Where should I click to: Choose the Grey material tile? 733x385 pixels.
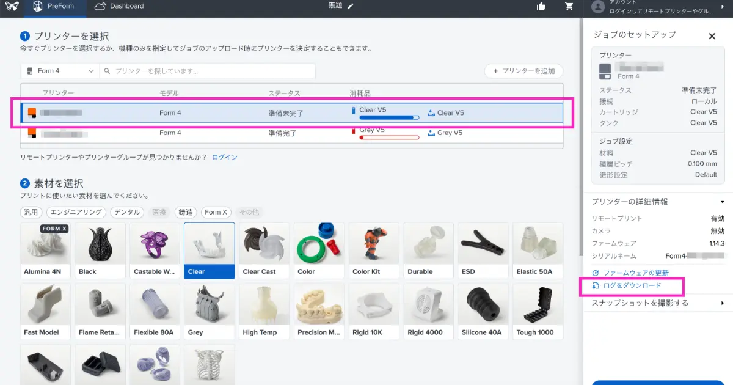(x=210, y=312)
